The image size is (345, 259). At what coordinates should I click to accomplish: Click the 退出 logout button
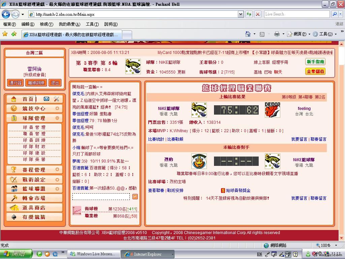click(55, 83)
